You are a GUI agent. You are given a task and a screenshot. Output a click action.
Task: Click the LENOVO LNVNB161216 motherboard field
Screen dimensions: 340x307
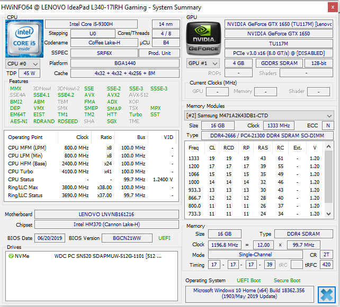(107, 215)
